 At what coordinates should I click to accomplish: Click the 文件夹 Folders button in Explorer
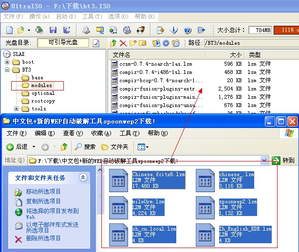[x=115, y=147]
